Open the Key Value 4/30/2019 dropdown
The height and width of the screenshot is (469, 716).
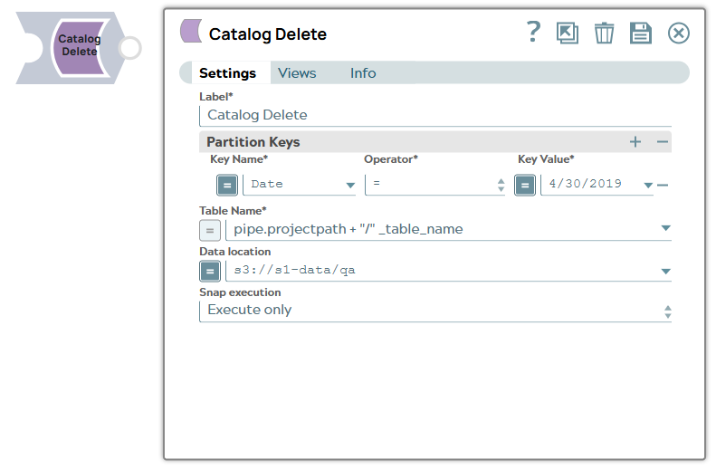pos(647,186)
